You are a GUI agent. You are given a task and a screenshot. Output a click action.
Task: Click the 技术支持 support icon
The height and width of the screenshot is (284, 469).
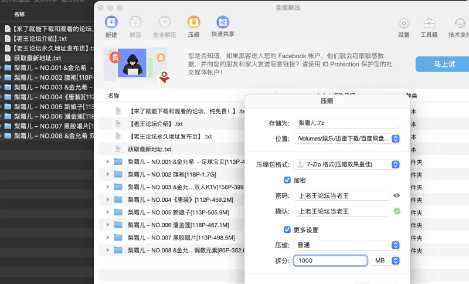[460, 23]
